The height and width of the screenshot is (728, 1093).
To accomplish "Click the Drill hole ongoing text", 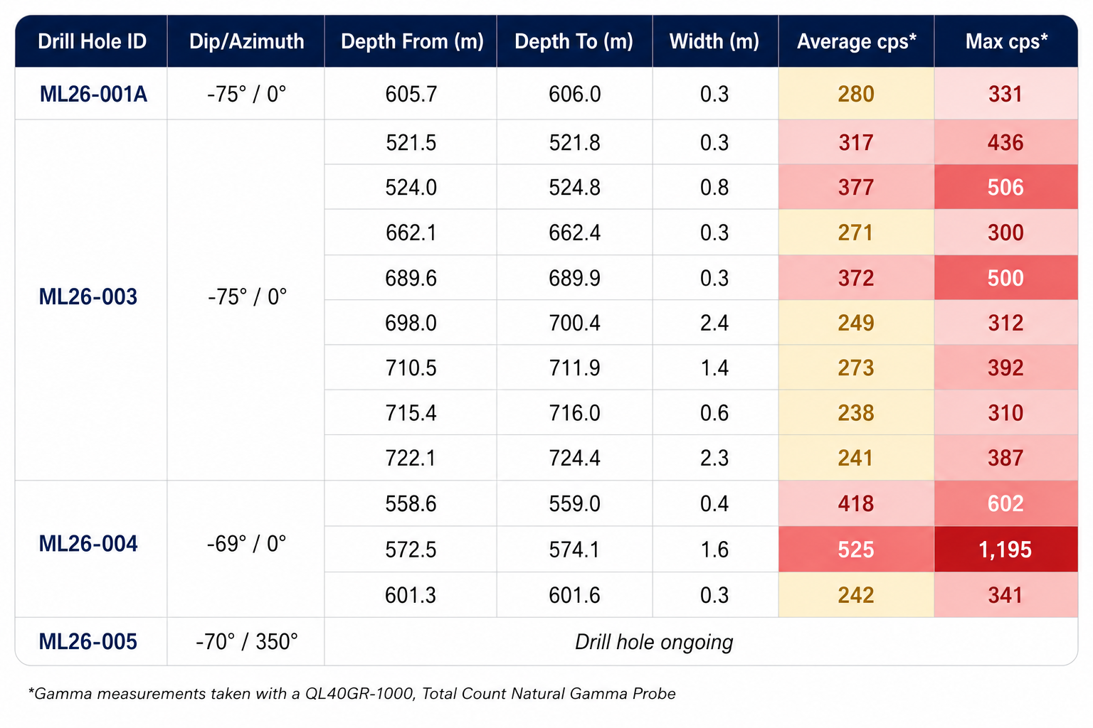I will pyautogui.click(x=654, y=642).
